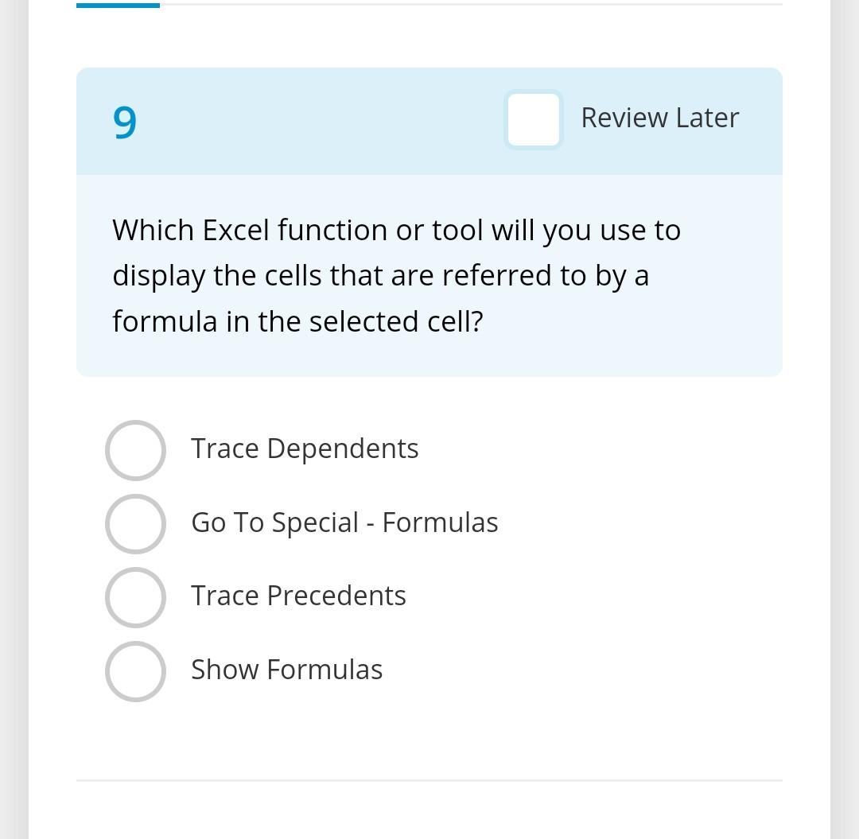Click the Show Formulas answer label
Image resolution: width=859 pixels, height=839 pixels.
pos(287,669)
